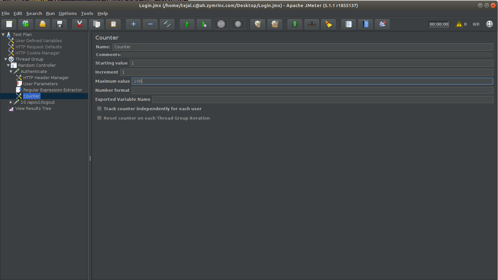Click the remote engines globe icon
The width and height of the screenshot is (498, 280).
tap(490, 24)
